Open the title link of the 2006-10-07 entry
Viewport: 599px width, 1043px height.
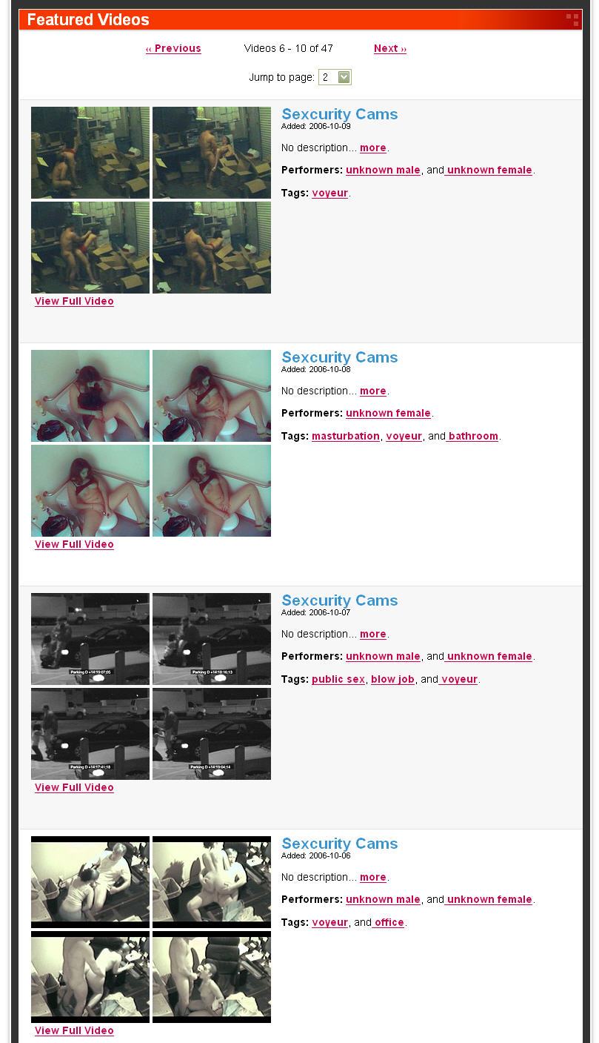(340, 600)
